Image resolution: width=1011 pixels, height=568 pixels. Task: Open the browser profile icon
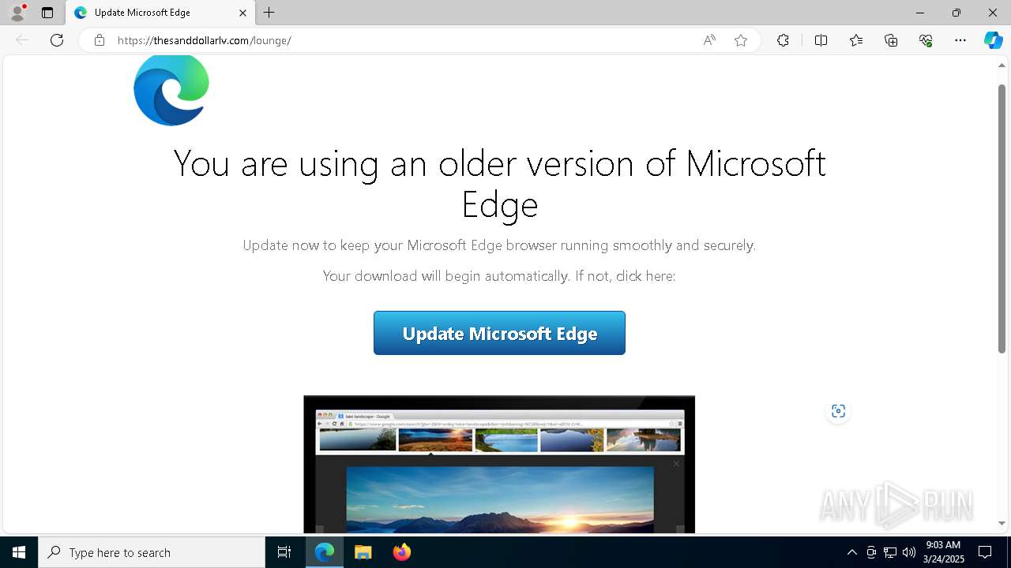coord(17,13)
